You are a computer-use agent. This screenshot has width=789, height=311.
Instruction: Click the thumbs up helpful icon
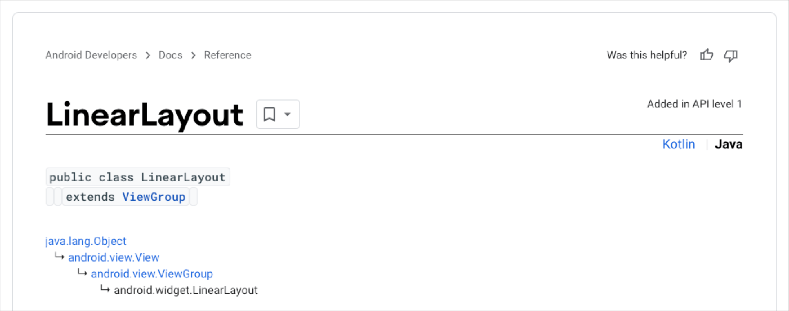[x=707, y=55]
